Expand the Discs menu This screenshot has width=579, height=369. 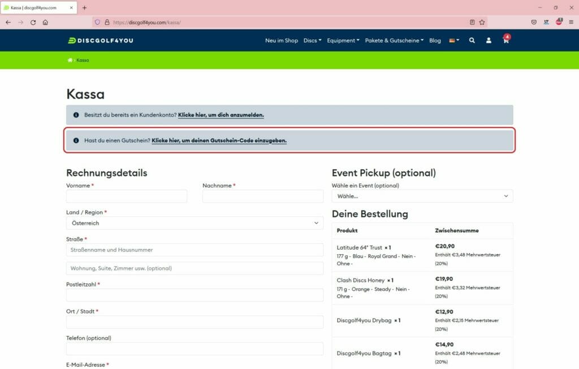coord(312,41)
